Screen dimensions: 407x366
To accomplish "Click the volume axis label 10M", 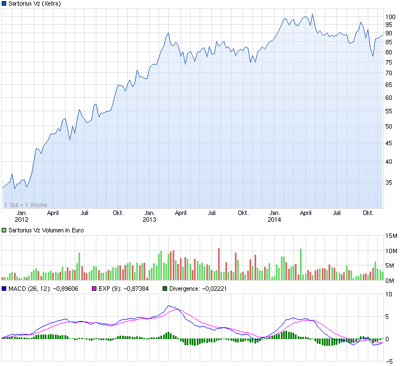I will point(391,251).
